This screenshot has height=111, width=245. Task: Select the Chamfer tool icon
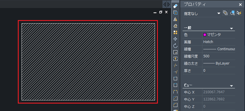pyautogui.click(x=175, y=98)
